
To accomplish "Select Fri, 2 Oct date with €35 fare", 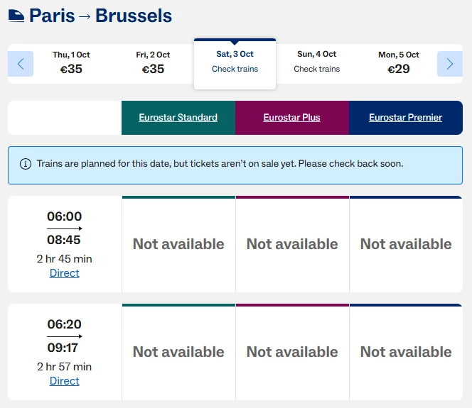I will click(153, 63).
